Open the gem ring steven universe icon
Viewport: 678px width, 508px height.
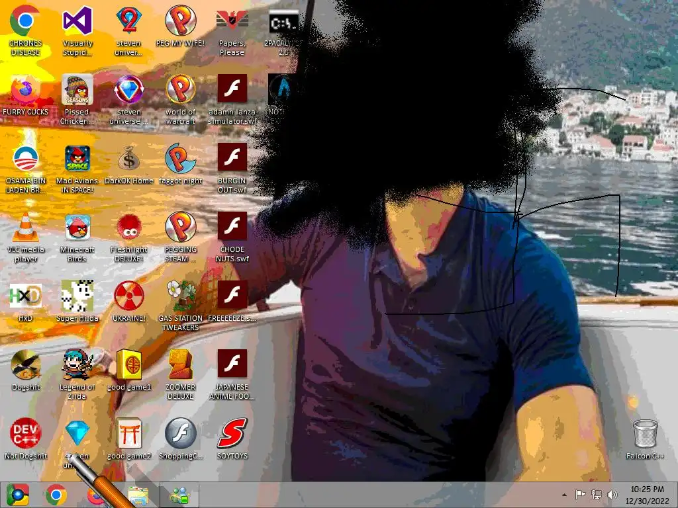coord(129,89)
